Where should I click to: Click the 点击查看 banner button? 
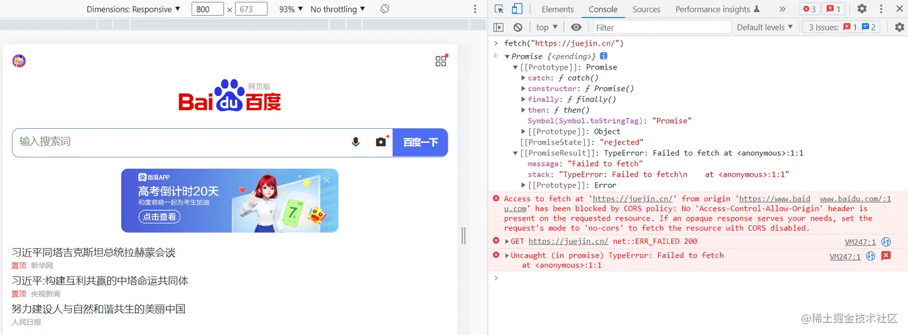click(160, 218)
